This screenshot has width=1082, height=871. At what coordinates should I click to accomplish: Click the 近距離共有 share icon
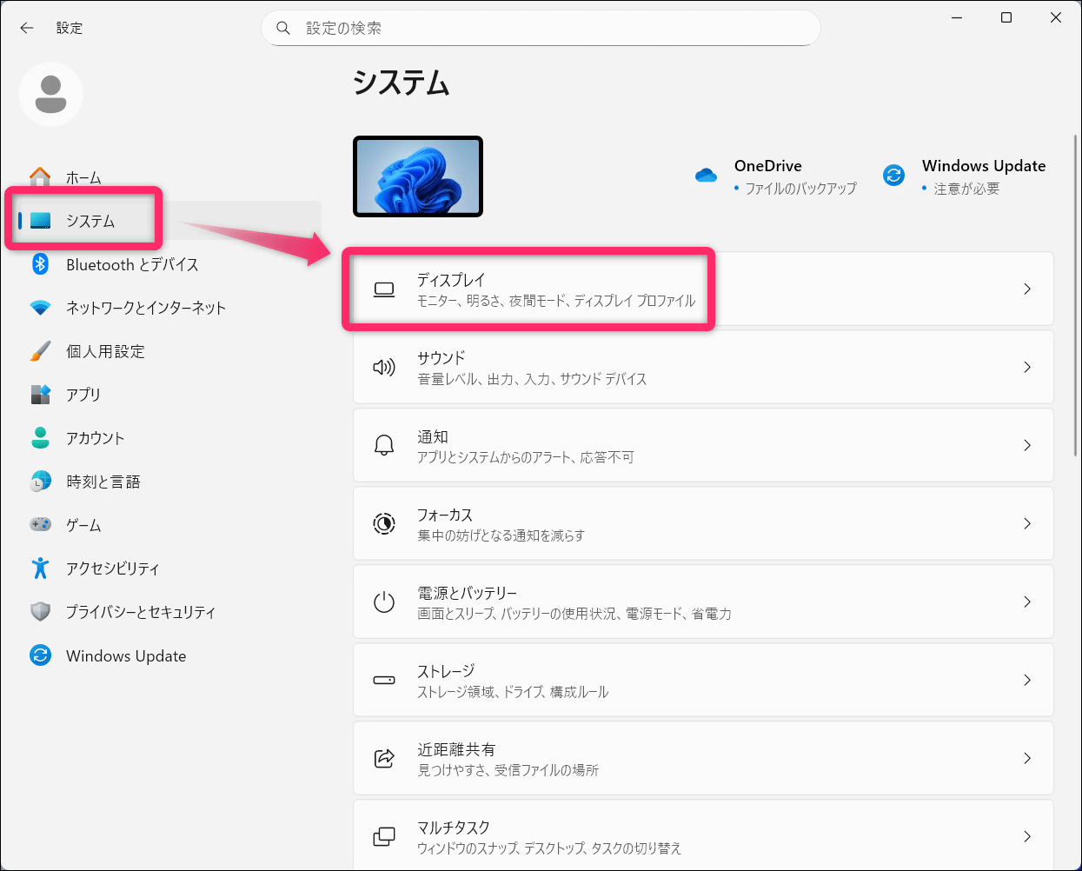pos(383,759)
